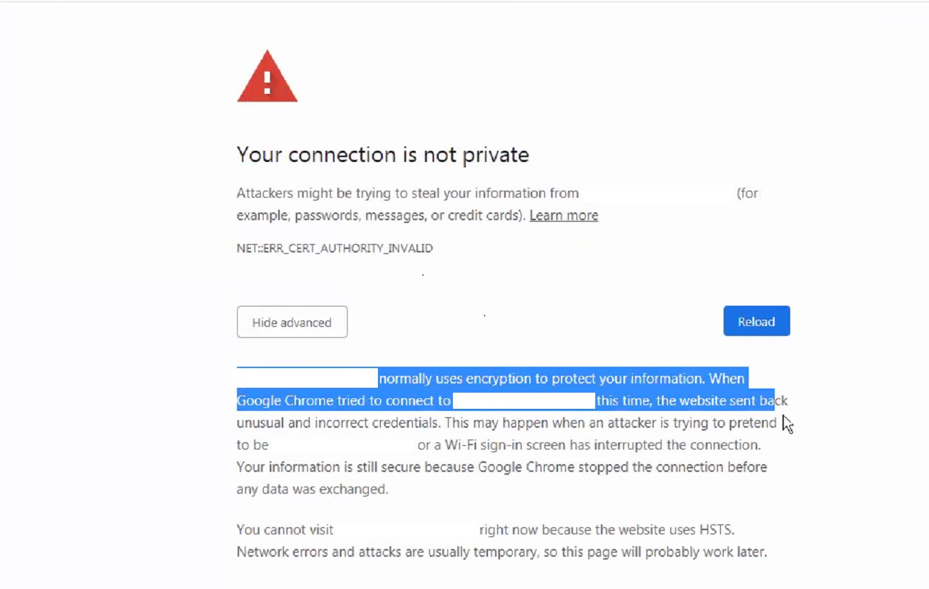
Task: Click the 'Your connection is not private' heading
Action: (x=383, y=154)
